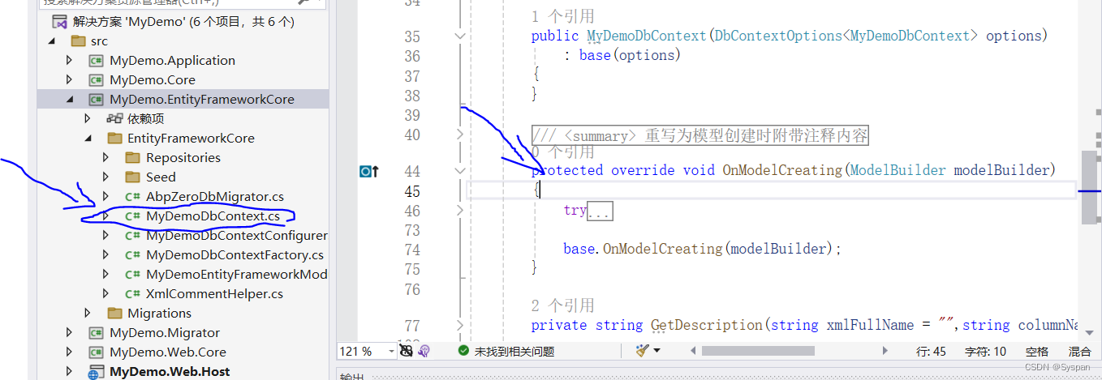Click the 1 个引用 CodeLens link
This screenshot has width=1102, height=380.
[x=563, y=15]
